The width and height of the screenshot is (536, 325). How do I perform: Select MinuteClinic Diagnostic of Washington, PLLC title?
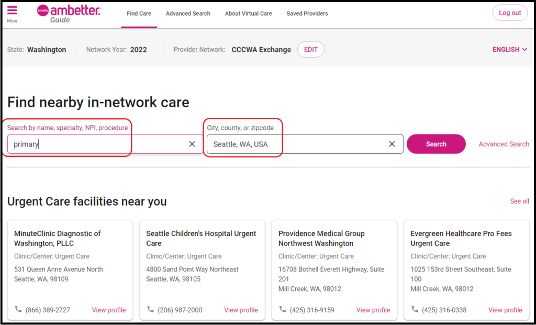[x=58, y=239]
